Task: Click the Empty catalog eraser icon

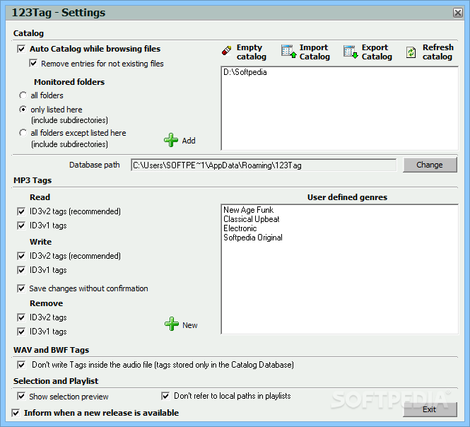Action: pyautogui.click(x=227, y=50)
